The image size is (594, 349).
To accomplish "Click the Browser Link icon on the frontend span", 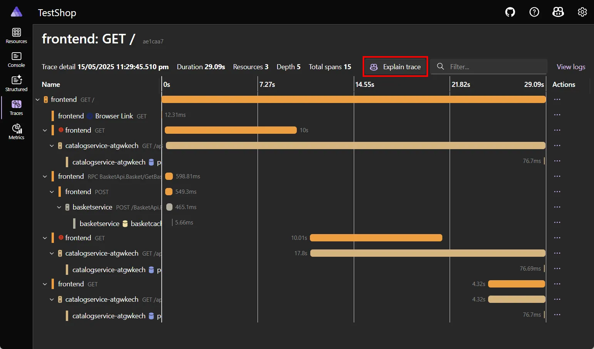I will pos(90,116).
